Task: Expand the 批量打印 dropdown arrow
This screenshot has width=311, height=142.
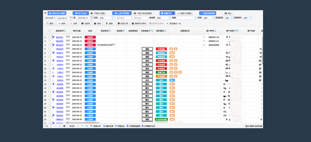Action: coord(173,13)
